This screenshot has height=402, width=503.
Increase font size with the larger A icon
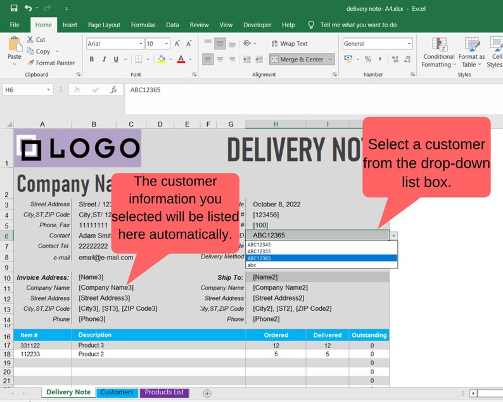tap(177, 44)
